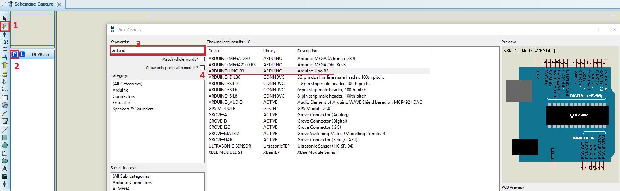Screen dimensions: 620x191
Task: Select the Buses Mode tool
Action: coord(5,57)
